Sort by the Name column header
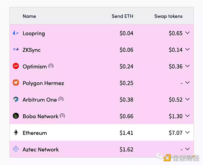 tap(29, 16)
